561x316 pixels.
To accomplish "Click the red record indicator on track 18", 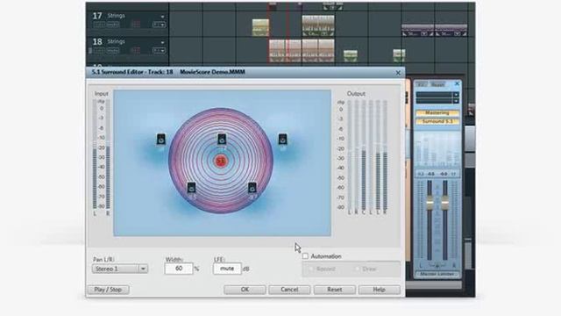I will point(136,51).
